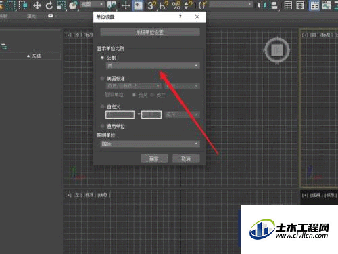Image resolution: width=338 pixels, height=254 pixels.
Task: Open the custom unit type dropdown
Action: click(x=182, y=114)
